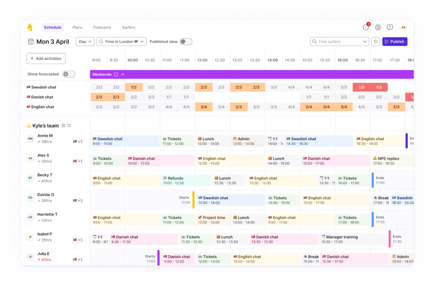Open Harriette T's name link
Image resolution: width=434 pixels, height=286 pixels.
[x=47, y=214]
